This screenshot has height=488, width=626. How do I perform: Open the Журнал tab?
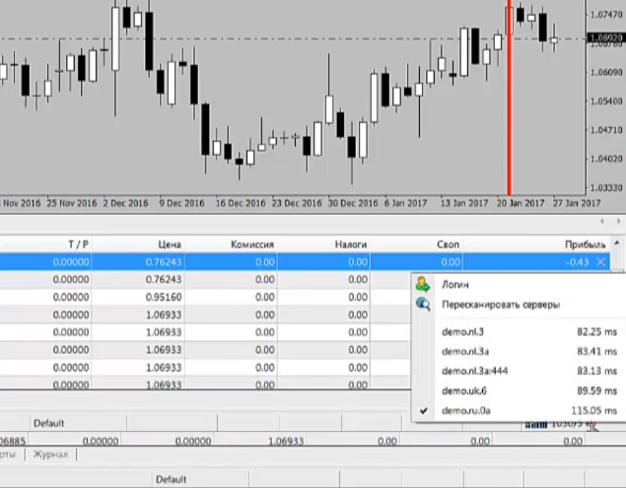pyautogui.click(x=50, y=454)
